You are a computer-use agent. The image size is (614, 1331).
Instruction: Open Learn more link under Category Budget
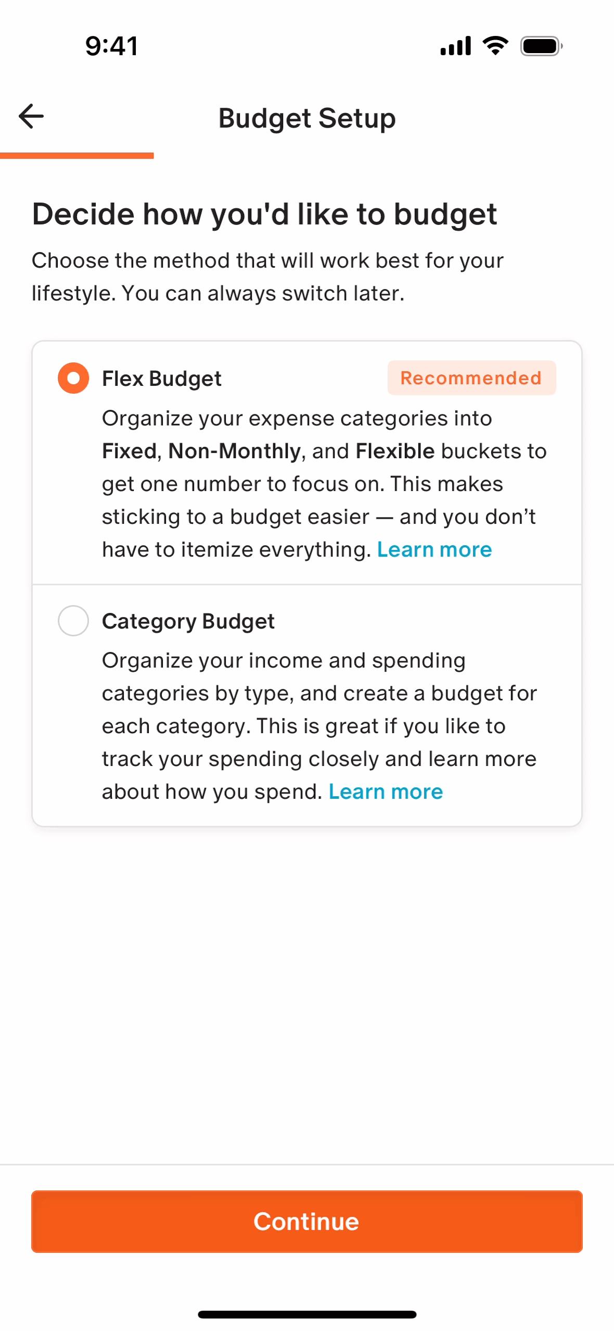386,792
